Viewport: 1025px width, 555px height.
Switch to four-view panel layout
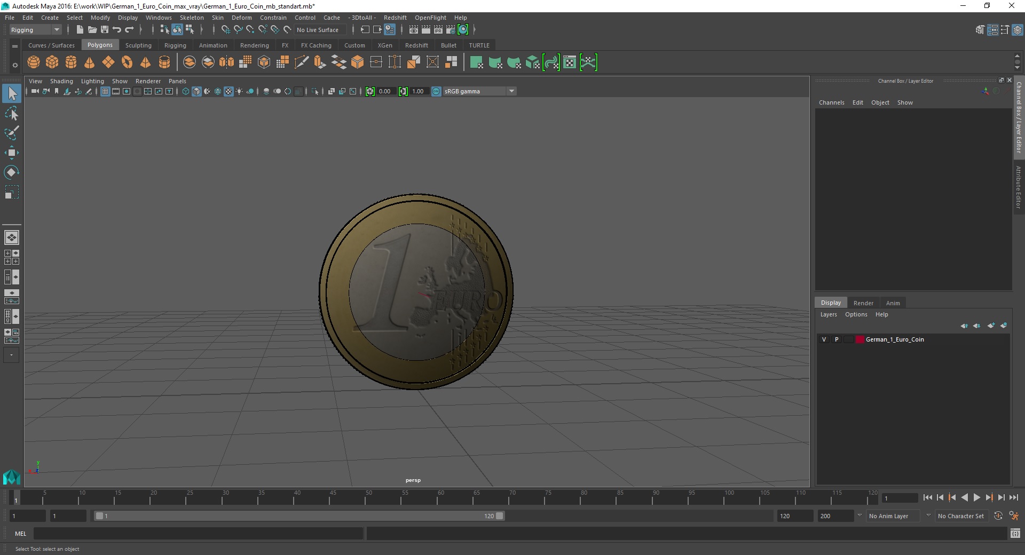click(12, 257)
